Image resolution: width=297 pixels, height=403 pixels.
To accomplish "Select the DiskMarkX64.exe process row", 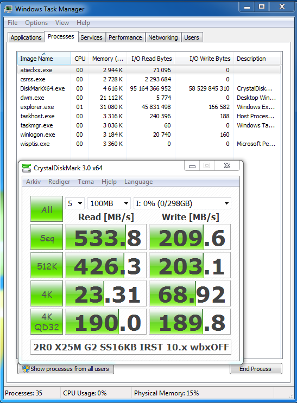I will (149, 88).
